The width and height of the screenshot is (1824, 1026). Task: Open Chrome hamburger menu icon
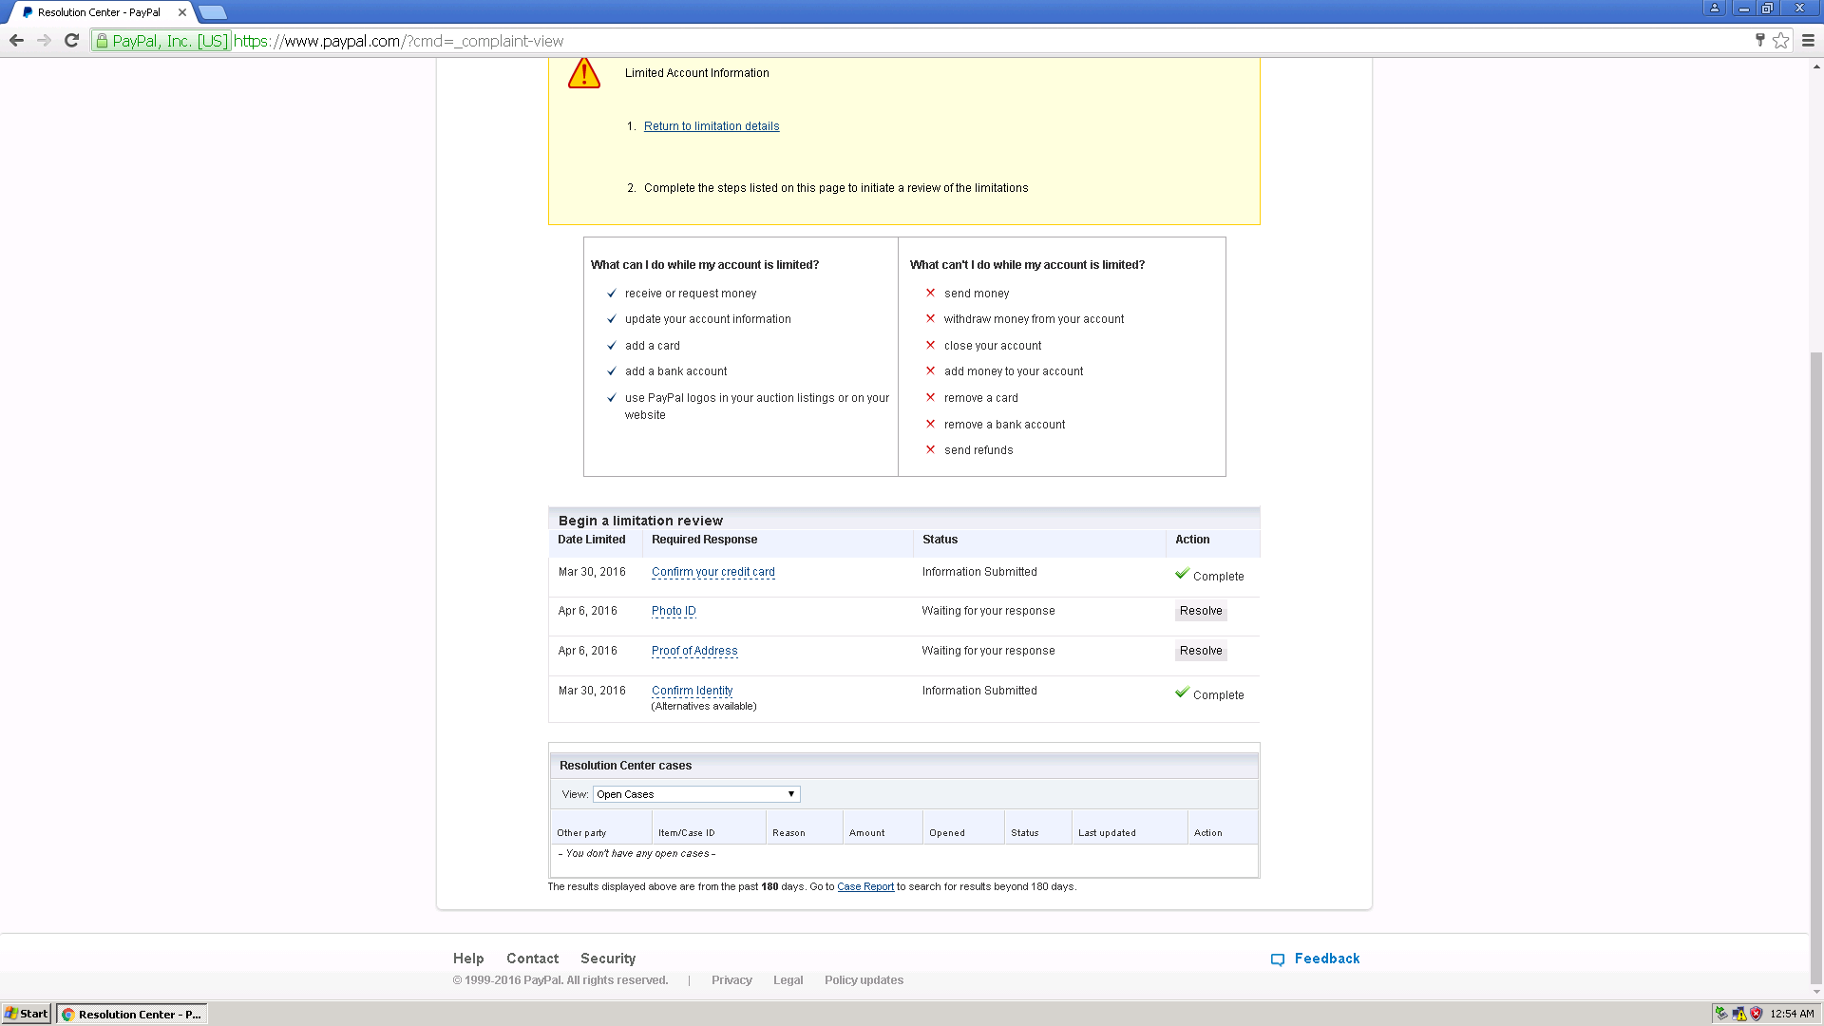[x=1808, y=41]
